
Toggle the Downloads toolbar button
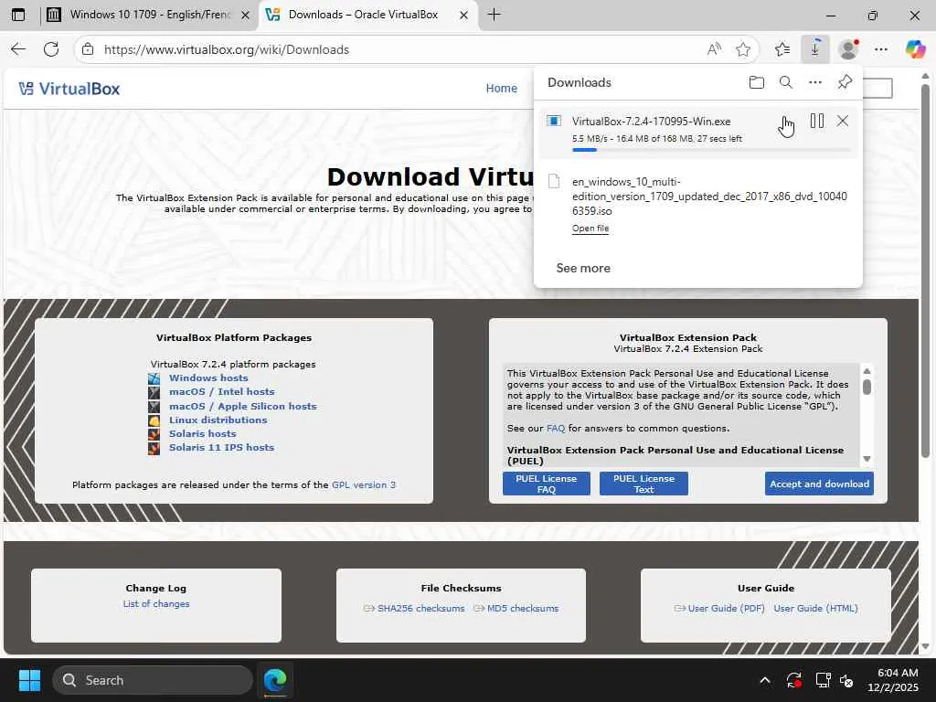pos(814,49)
